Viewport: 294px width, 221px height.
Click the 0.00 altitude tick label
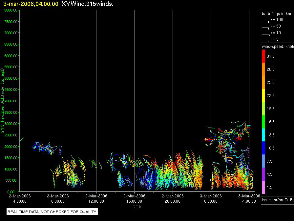click(x=11, y=192)
